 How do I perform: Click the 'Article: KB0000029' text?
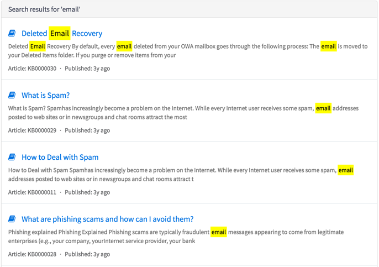point(32,130)
